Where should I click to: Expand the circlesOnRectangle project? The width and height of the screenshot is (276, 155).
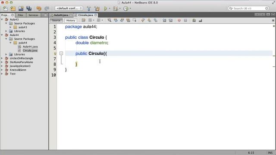(x=2, y=58)
